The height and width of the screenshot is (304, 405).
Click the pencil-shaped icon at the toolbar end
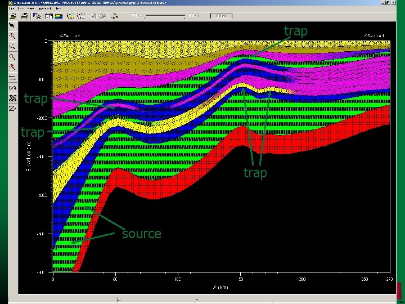pyautogui.click(x=114, y=16)
